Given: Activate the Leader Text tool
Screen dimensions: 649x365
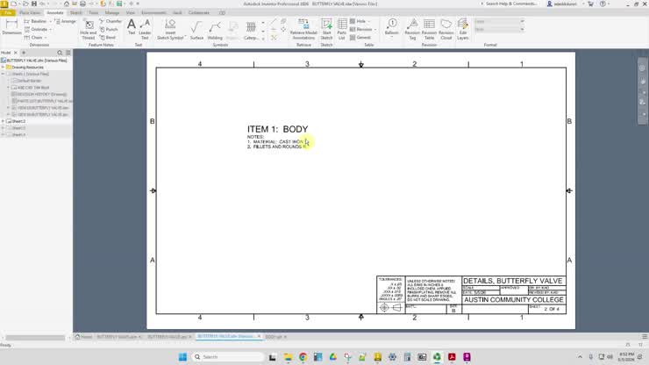Looking at the screenshot, I should [145, 29].
